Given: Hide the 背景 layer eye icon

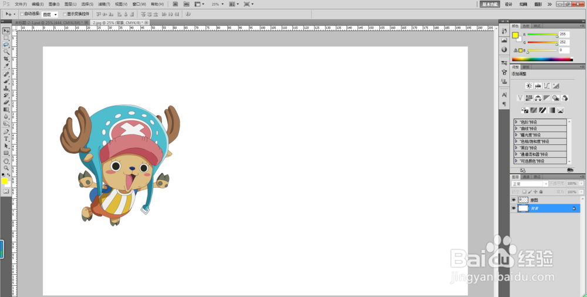Looking at the screenshot, I should (514, 208).
